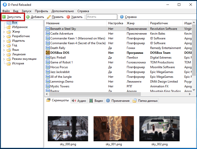The image size is (197, 149).
Task: Select Commander Keen 4 (Secret of the Oracle)
Action: (78, 43)
